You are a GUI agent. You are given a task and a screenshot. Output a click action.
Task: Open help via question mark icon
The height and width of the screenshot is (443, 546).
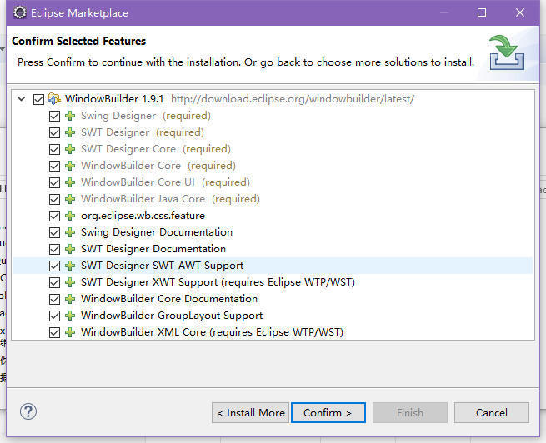[28, 411]
